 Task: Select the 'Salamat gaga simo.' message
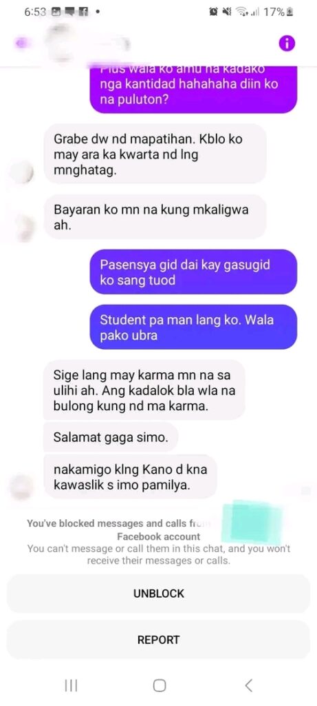(111, 436)
